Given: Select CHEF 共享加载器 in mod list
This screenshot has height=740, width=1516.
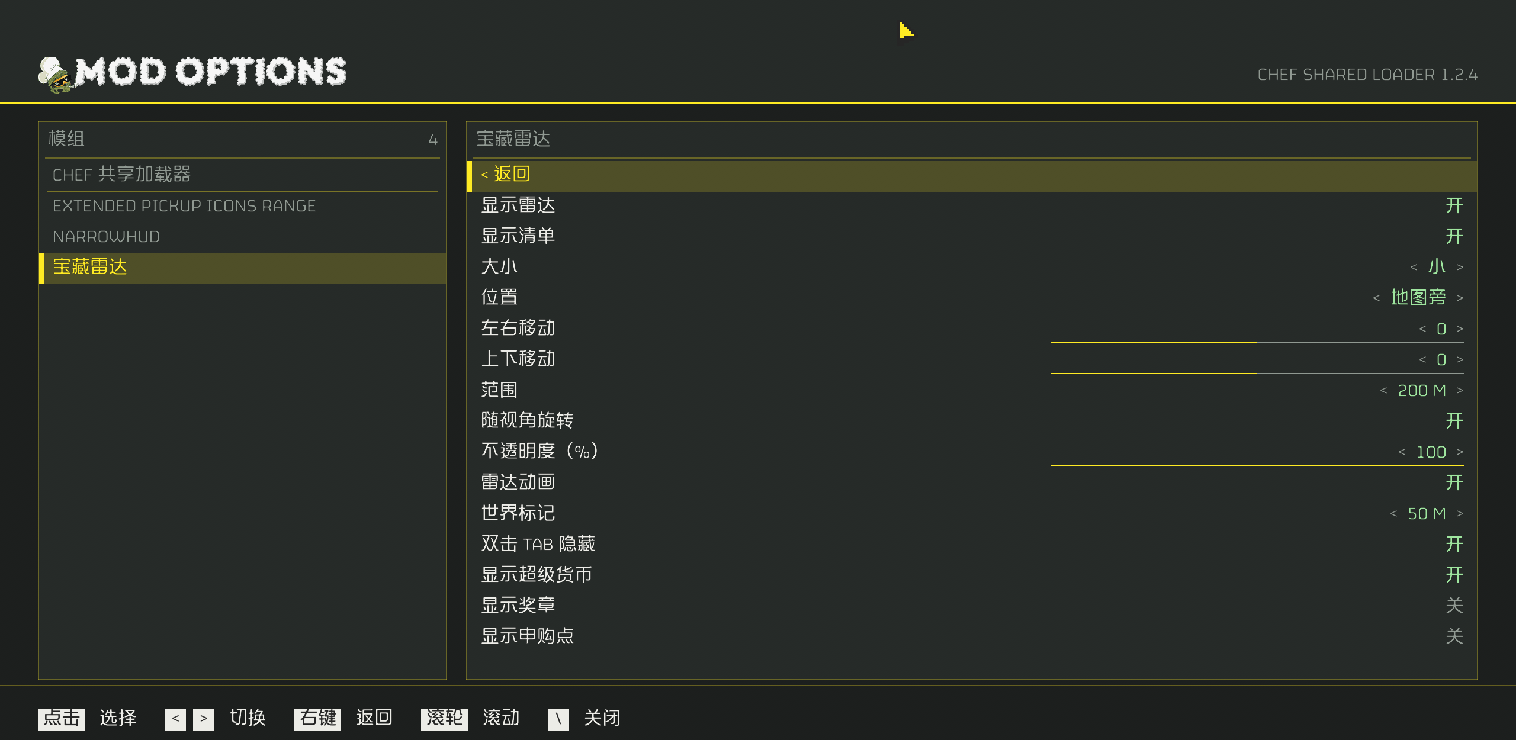Looking at the screenshot, I should (x=242, y=175).
